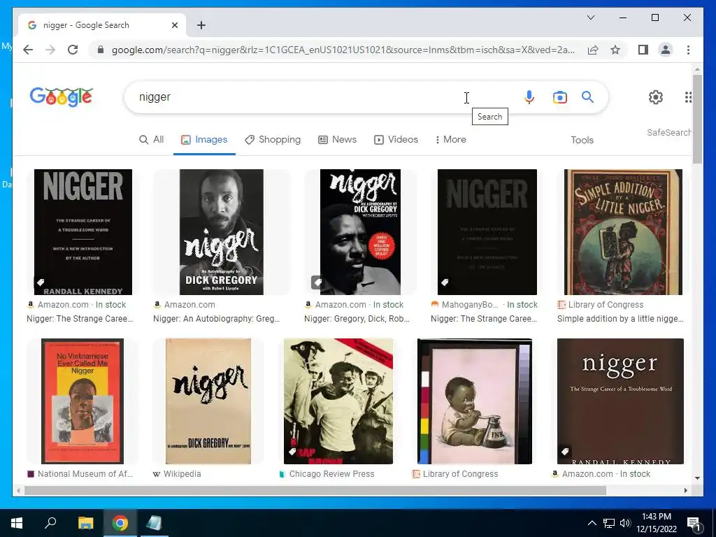The width and height of the screenshot is (716, 537).
Task: Open the tab search chevron in Chrome
Action: 590,17
